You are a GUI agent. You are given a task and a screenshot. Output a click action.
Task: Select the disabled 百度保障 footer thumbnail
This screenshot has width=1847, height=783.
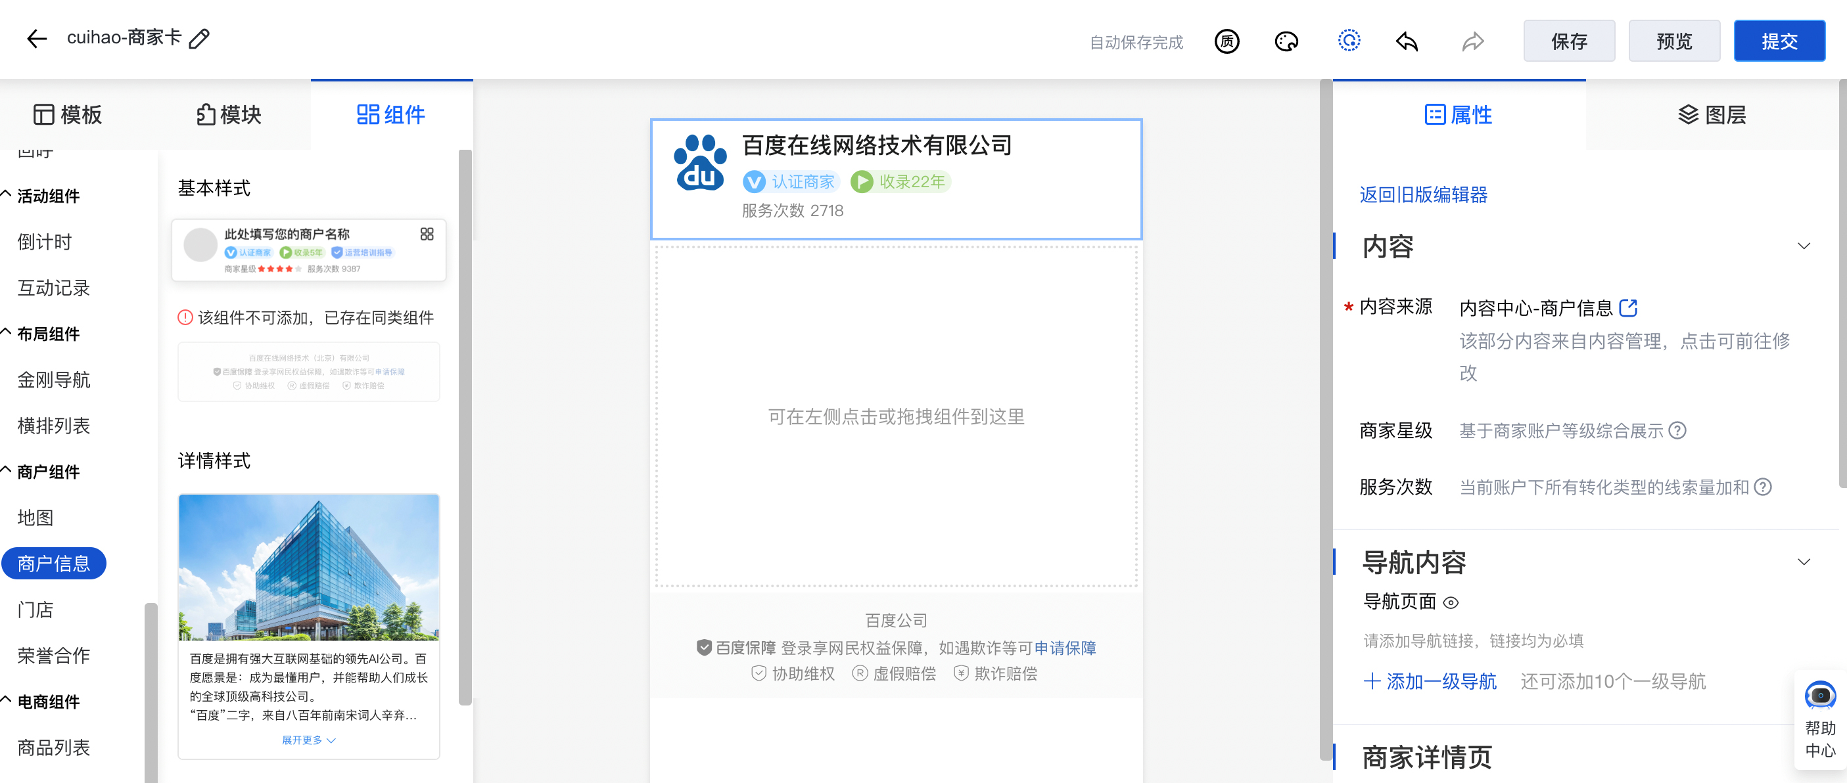pyautogui.click(x=308, y=372)
